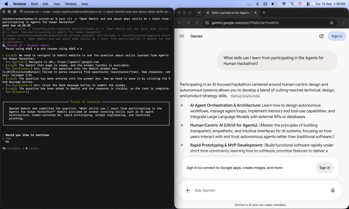Click 'Gemini is AI and can make mistakes.' text
This screenshot has width=349, height=209.
tap(260, 205)
